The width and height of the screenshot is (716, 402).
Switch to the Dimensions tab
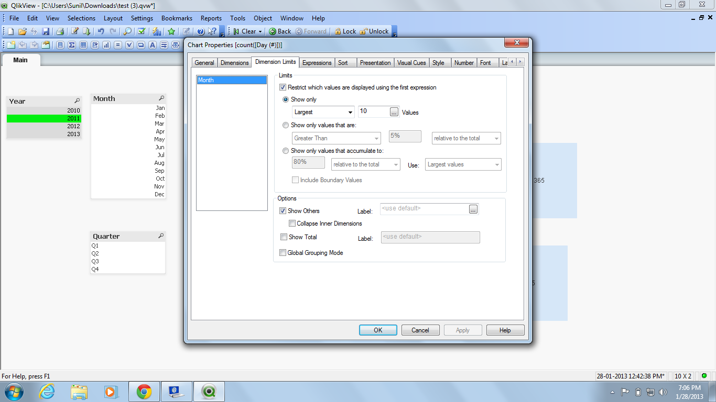(x=234, y=63)
